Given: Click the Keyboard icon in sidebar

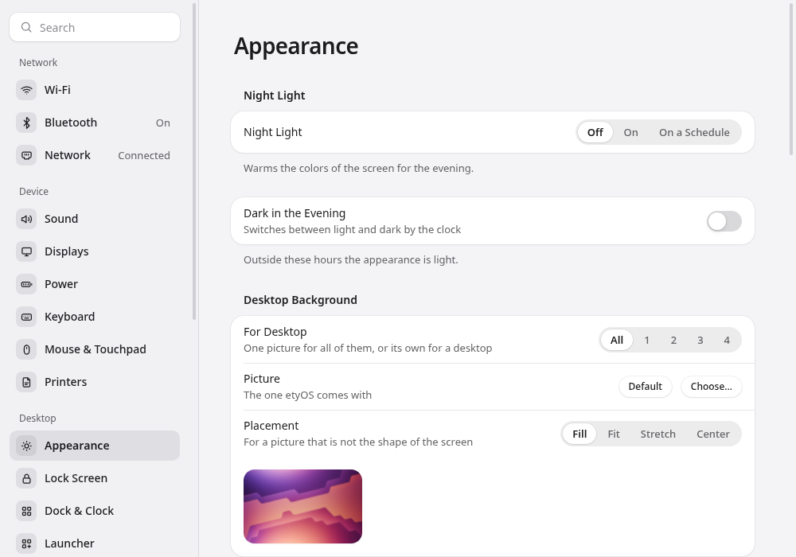Looking at the screenshot, I should [26, 317].
